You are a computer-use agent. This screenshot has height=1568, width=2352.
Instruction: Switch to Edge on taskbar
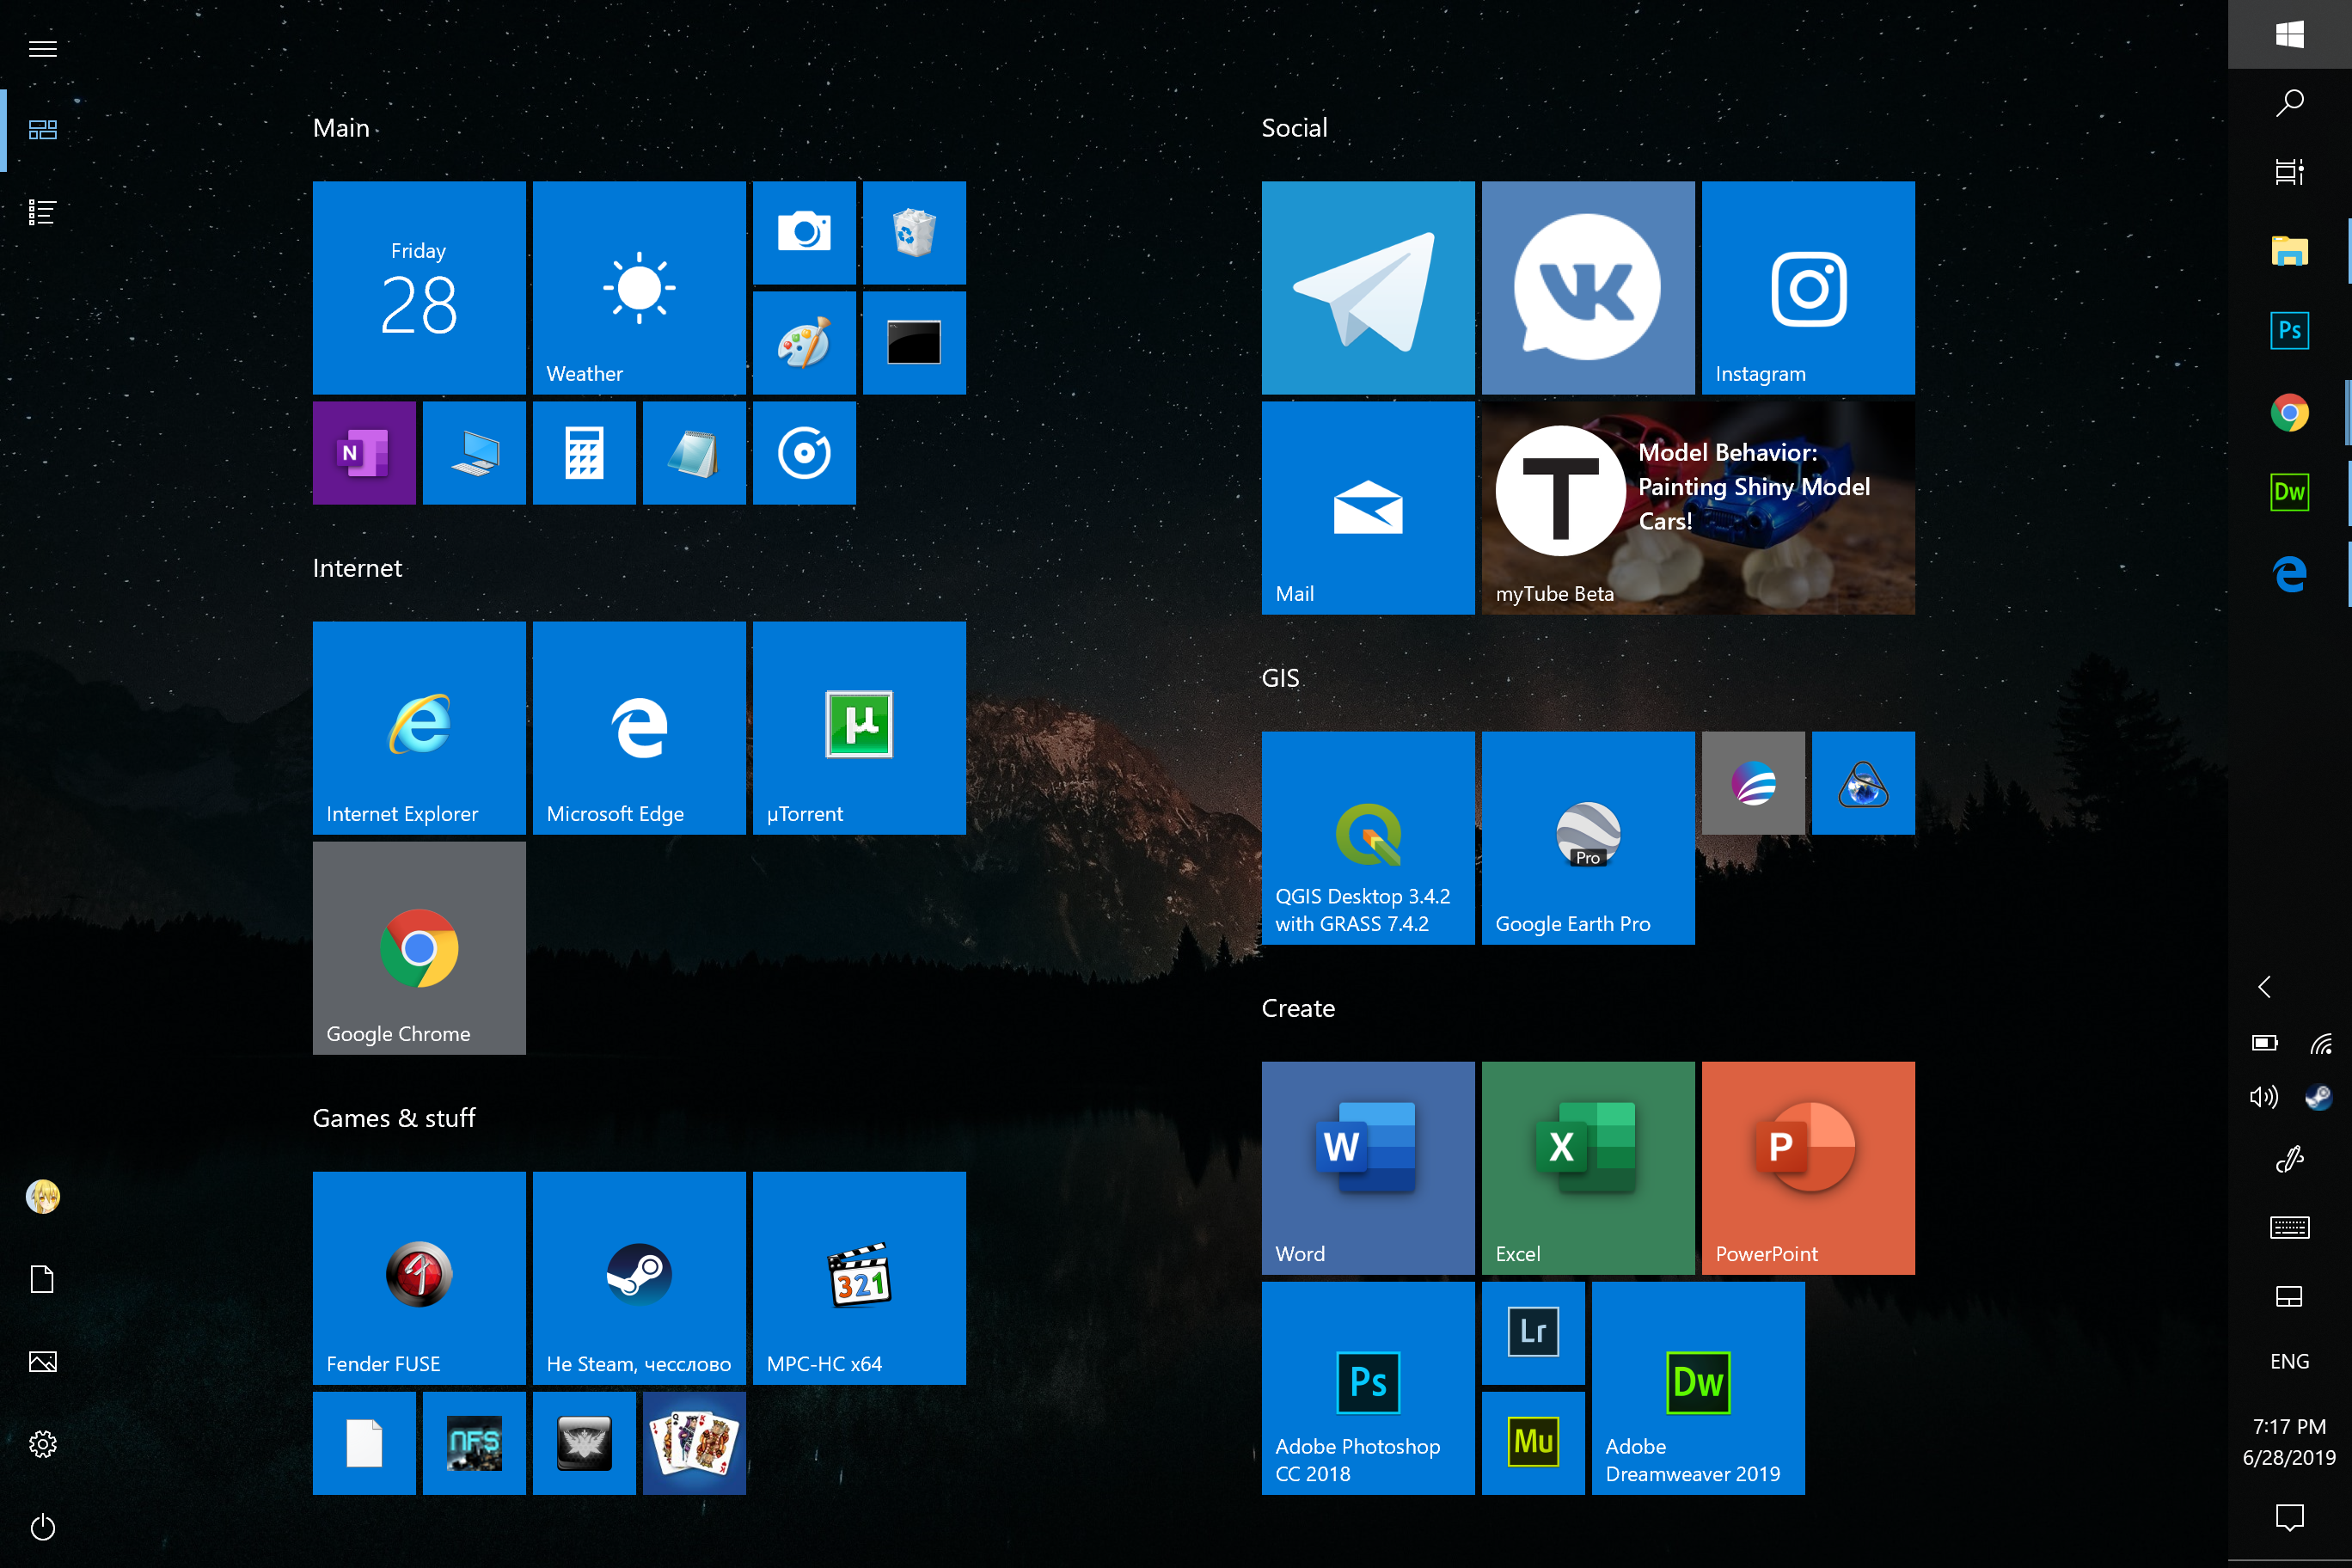pos(2290,574)
